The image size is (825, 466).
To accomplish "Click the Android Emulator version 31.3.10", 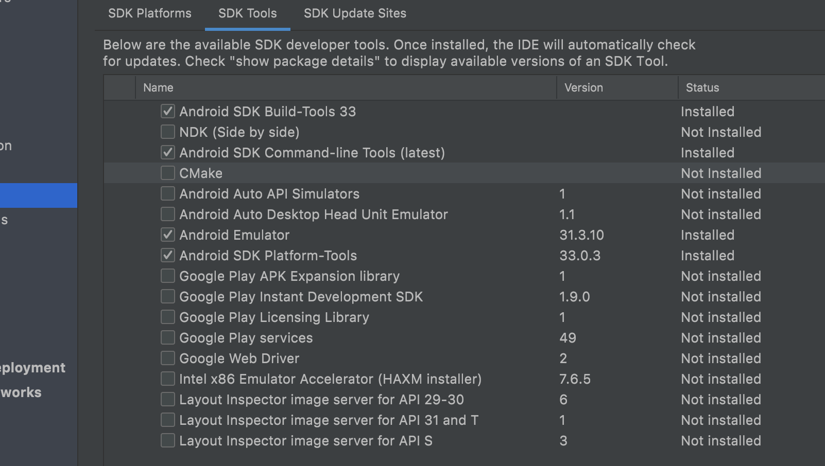I will point(581,235).
